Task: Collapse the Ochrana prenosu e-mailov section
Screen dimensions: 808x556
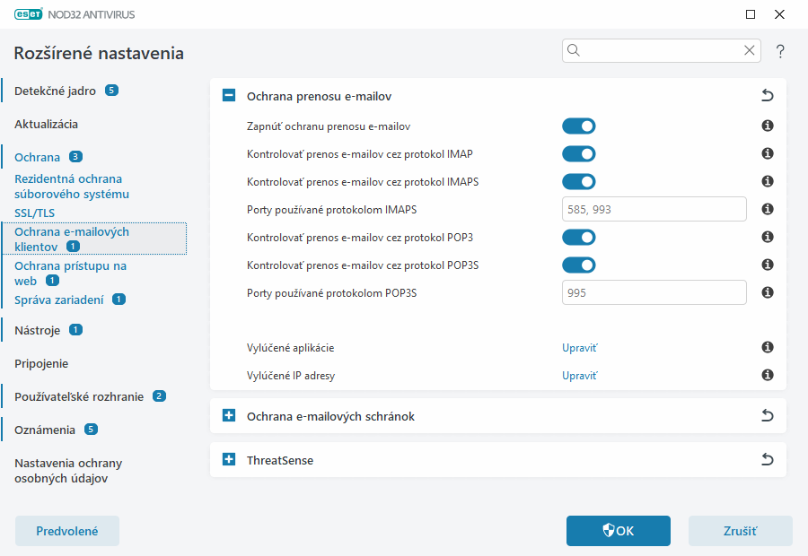Action: 229,96
